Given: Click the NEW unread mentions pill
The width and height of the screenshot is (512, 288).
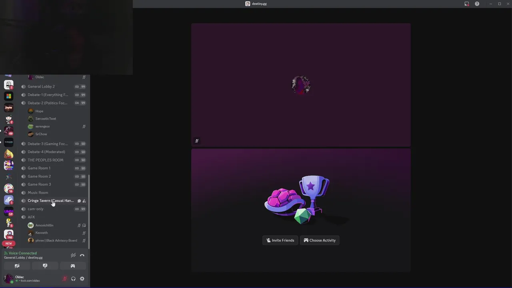Looking at the screenshot, I should coord(8,243).
